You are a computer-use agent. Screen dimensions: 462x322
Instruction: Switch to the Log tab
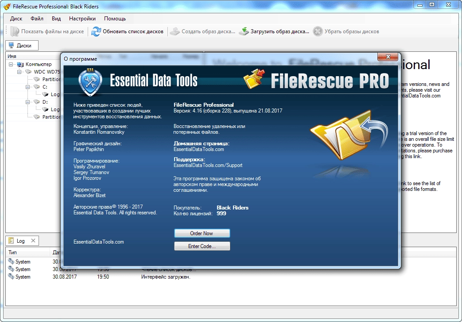pos(22,241)
